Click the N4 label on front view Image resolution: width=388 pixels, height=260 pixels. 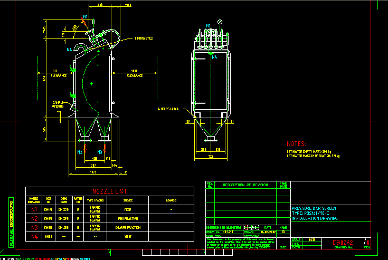[x=214, y=57]
